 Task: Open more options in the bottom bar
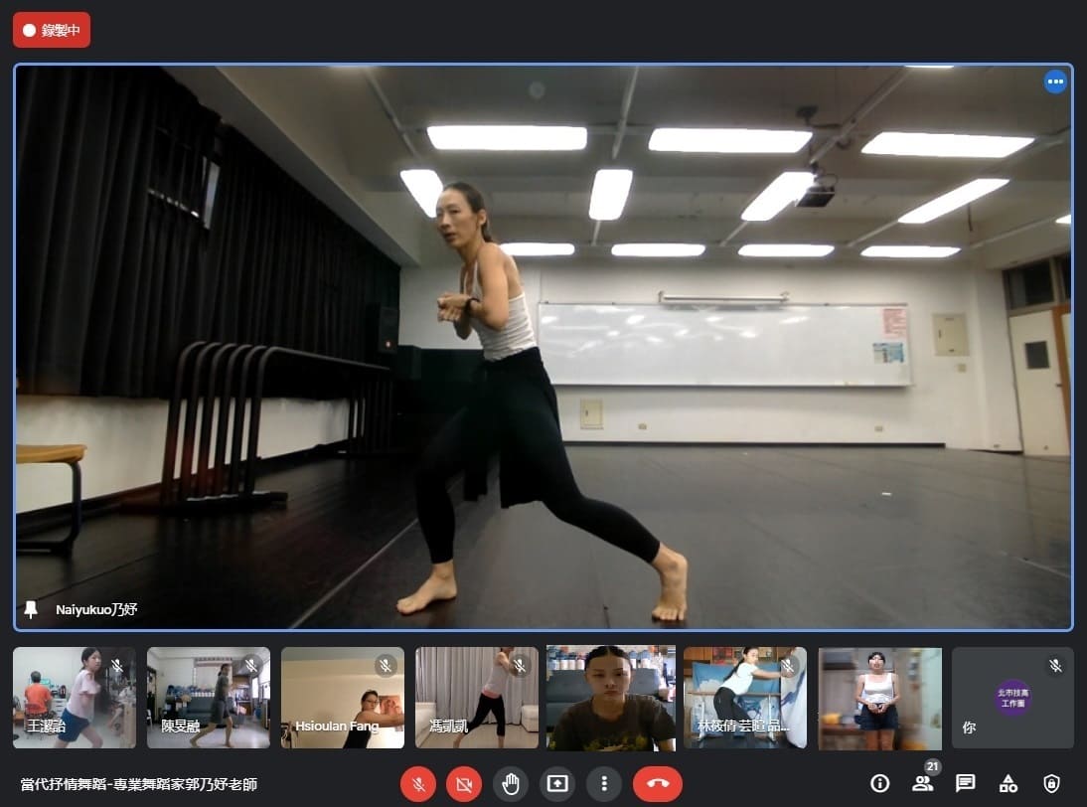(x=603, y=784)
